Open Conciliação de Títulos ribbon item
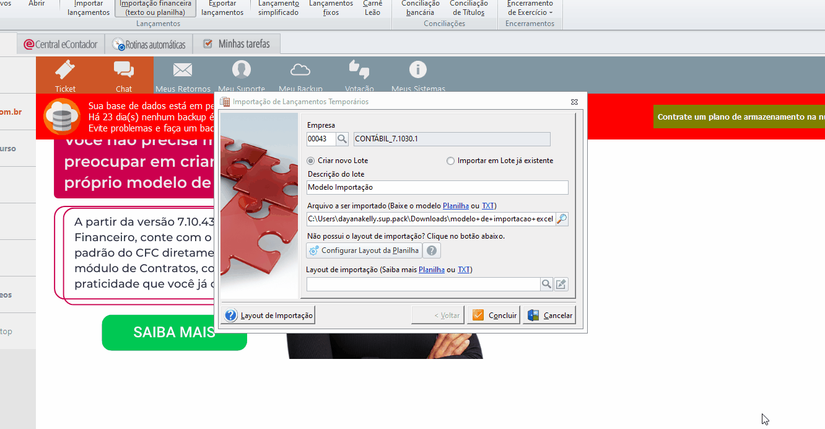 click(x=469, y=8)
